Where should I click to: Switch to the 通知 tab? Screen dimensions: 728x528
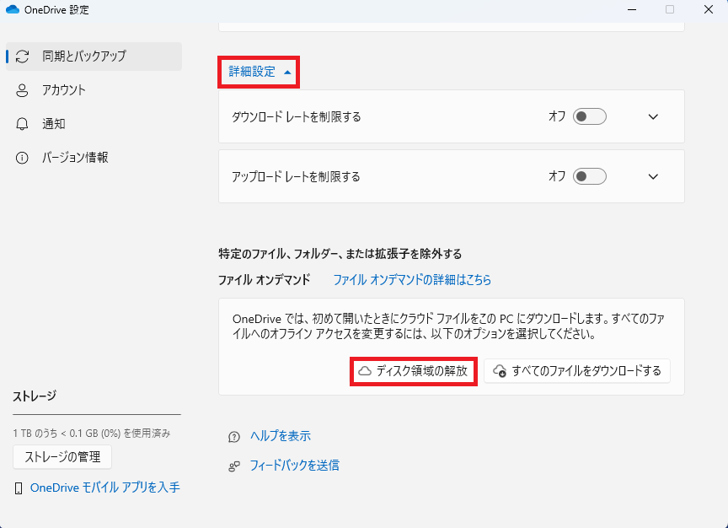click(54, 124)
